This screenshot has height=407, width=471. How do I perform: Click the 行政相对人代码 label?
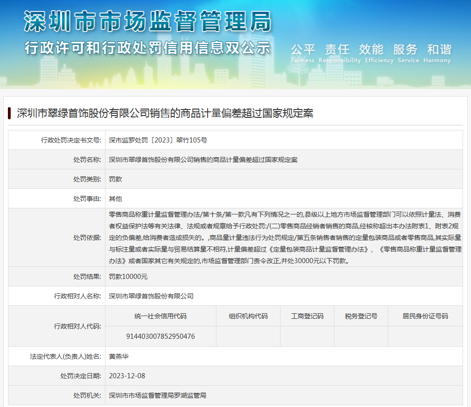pyautogui.click(x=78, y=326)
